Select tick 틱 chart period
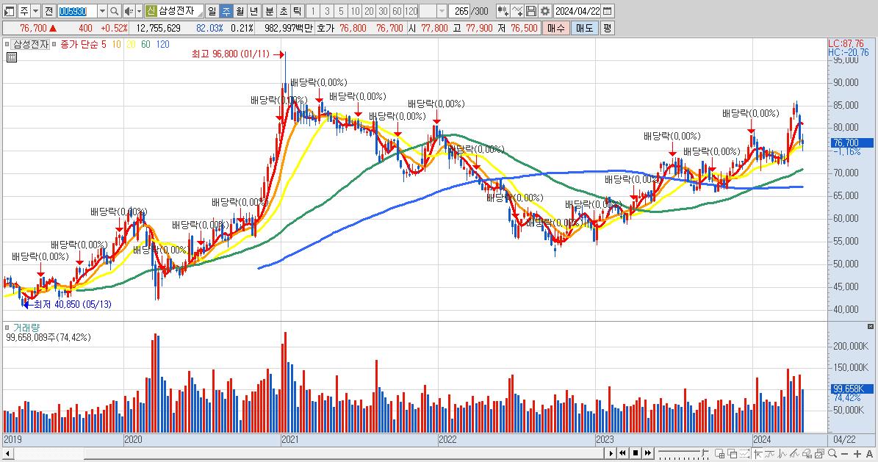The image size is (878, 462). 298,10
